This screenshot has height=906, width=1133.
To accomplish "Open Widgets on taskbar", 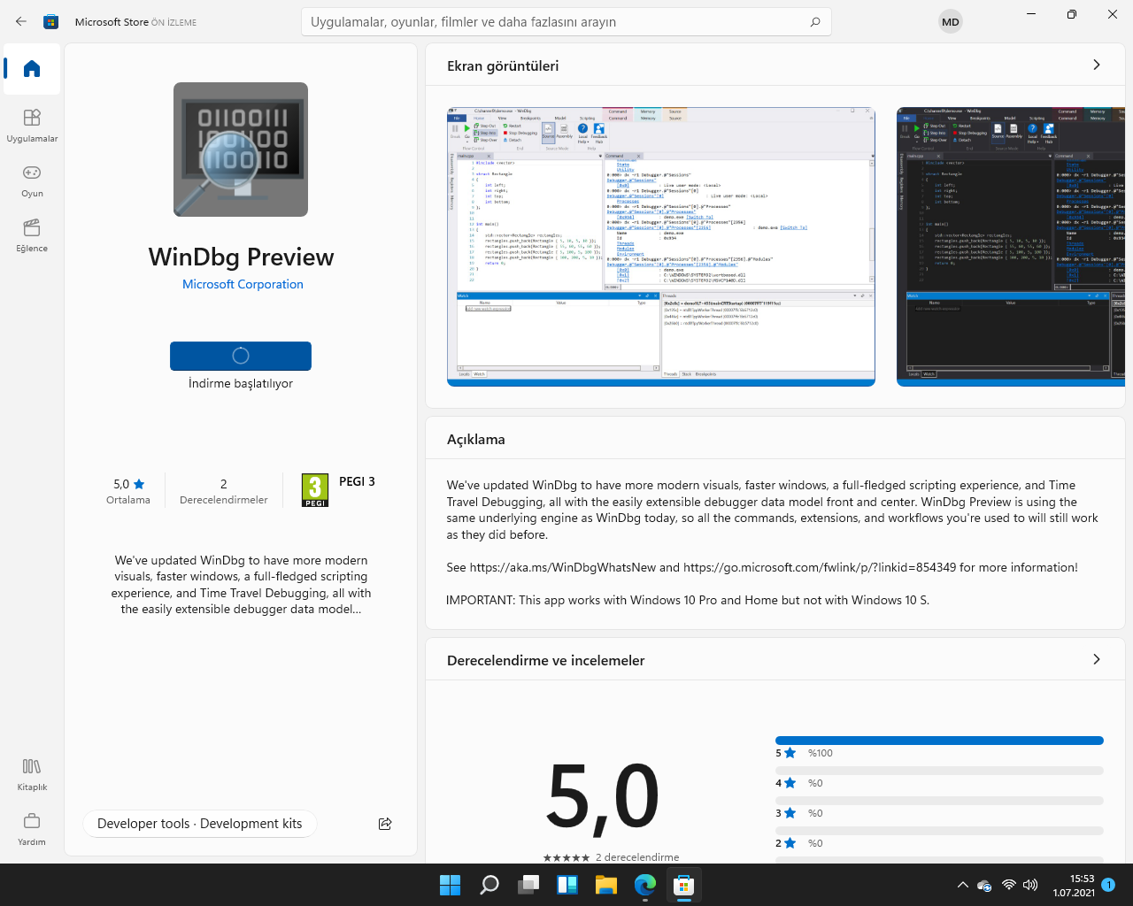I will click(x=567, y=885).
